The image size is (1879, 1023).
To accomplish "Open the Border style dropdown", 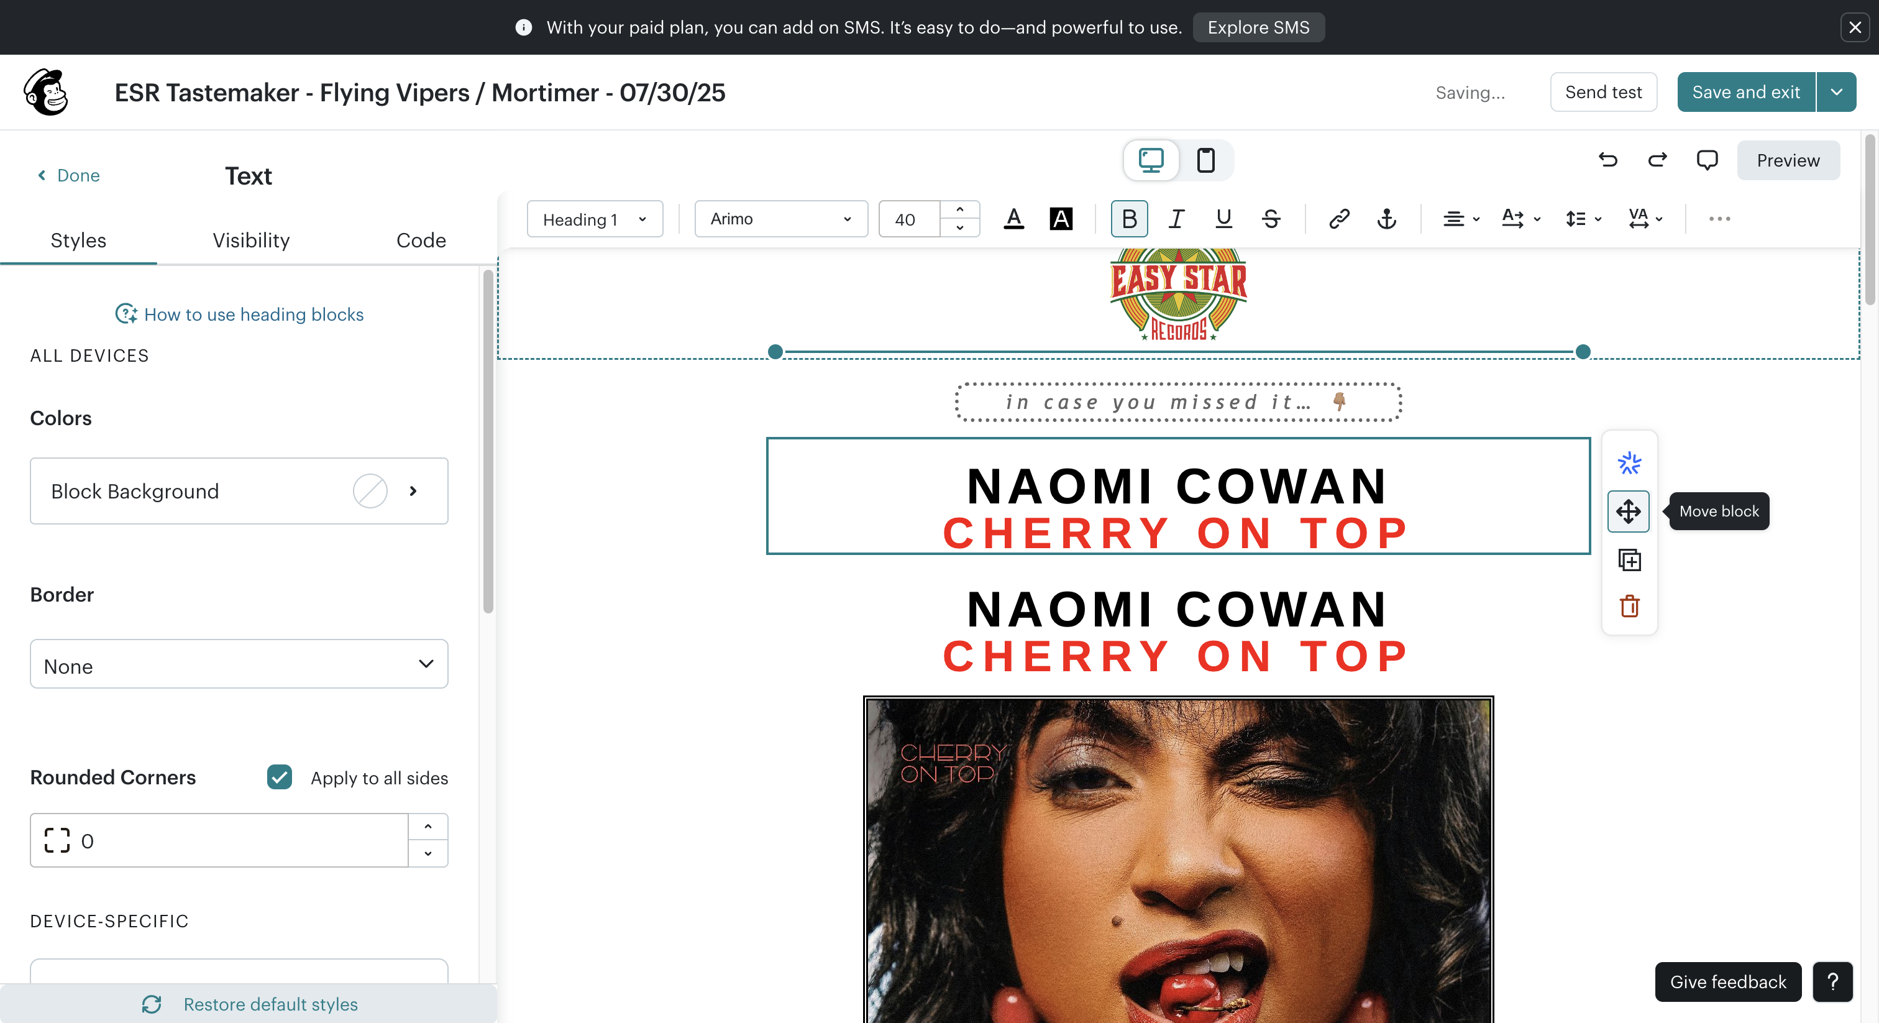I will pos(239,665).
